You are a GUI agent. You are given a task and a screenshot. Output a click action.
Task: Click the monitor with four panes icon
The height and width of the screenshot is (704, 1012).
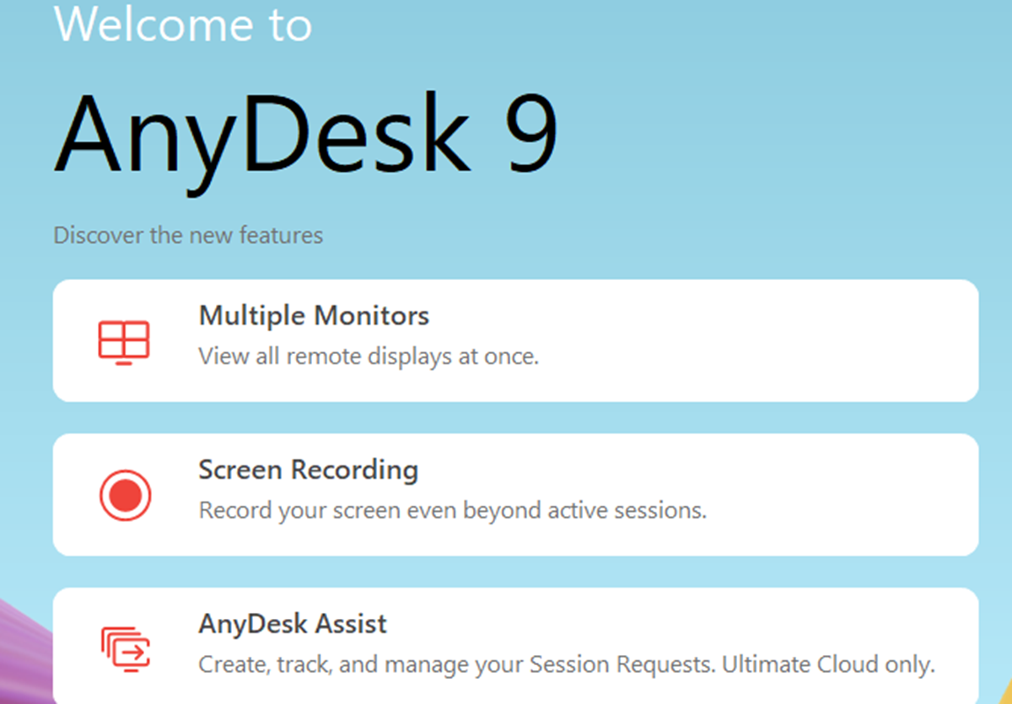[125, 338]
